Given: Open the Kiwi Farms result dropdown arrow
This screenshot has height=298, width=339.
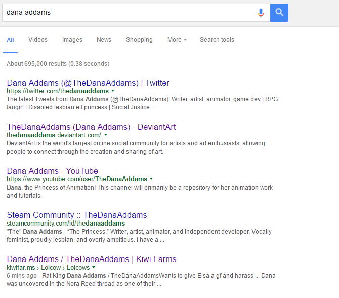Looking at the screenshot, I should click(94, 267).
